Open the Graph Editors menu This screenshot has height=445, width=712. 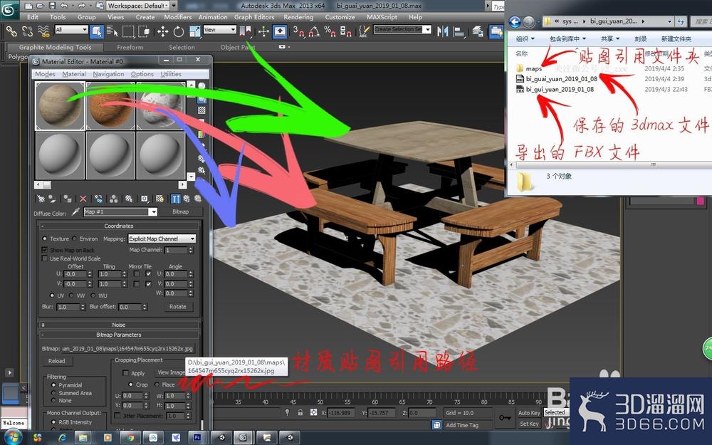(x=254, y=17)
